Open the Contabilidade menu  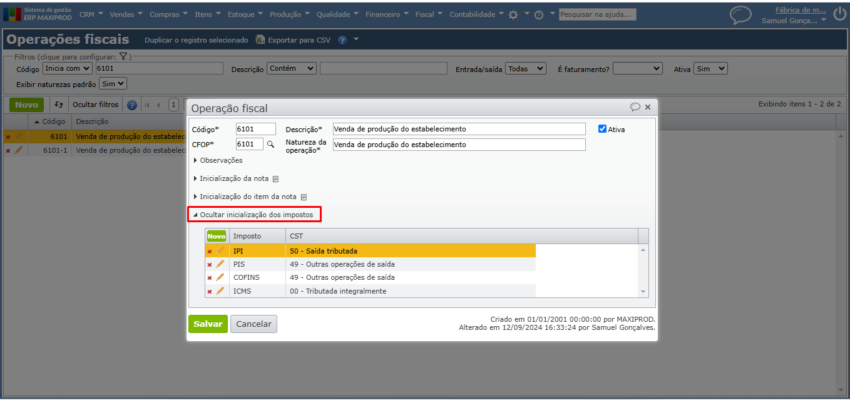pyautogui.click(x=476, y=14)
